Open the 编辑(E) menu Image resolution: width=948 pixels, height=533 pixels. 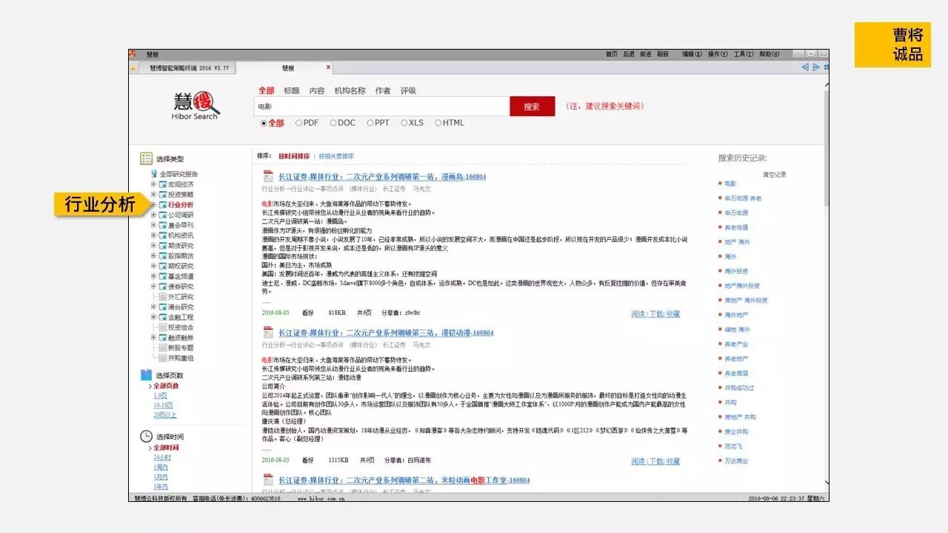(692, 54)
